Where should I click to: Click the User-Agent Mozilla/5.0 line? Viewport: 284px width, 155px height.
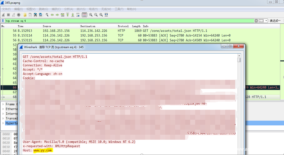(x=79, y=142)
